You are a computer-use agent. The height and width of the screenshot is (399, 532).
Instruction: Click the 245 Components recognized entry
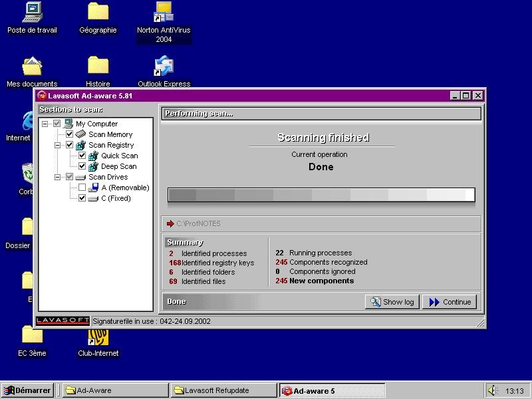321,262
